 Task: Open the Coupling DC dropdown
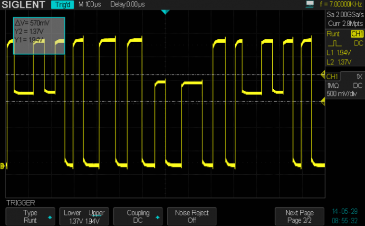[138, 217]
